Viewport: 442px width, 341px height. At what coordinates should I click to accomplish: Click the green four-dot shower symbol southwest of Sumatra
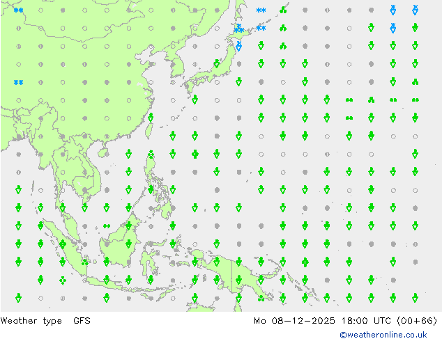click(x=63, y=280)
